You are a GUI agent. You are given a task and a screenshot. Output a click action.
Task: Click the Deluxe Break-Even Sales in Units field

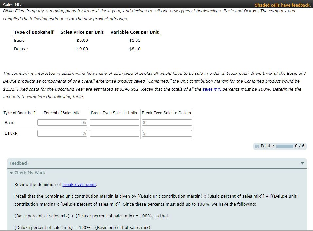(114, 133)
